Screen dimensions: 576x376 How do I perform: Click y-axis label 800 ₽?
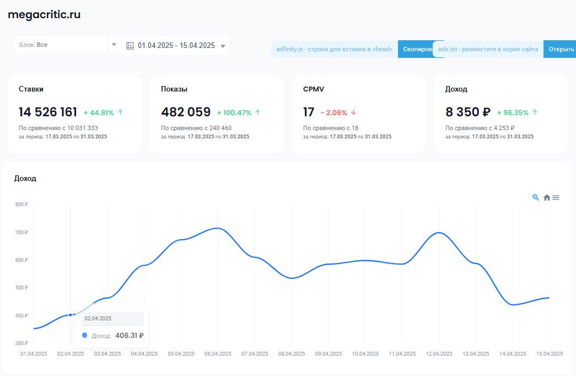(x=21, y=205)
